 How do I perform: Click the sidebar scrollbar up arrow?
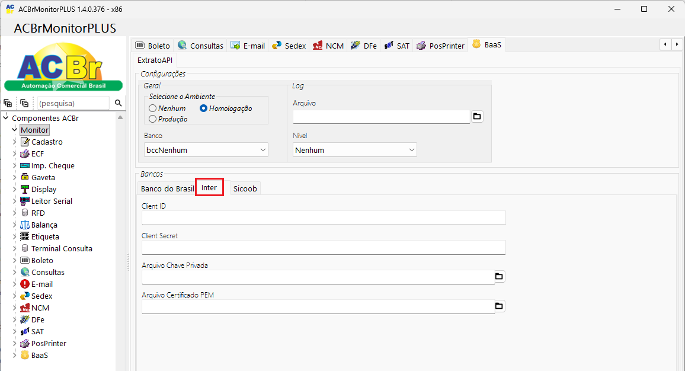tap(120, 118)
